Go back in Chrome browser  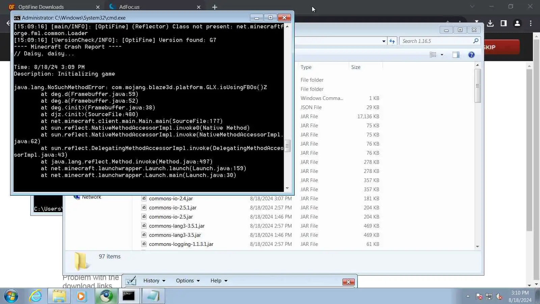tap(8, 23)
